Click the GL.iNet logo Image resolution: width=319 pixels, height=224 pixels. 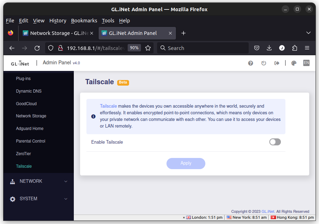20,63
